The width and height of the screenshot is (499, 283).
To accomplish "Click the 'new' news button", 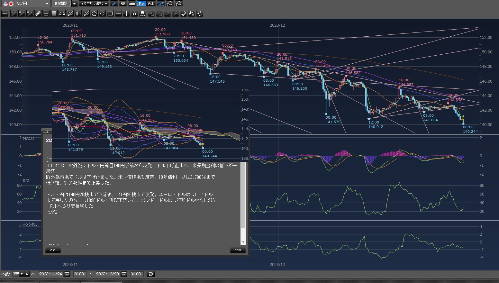I will point(238,250).
